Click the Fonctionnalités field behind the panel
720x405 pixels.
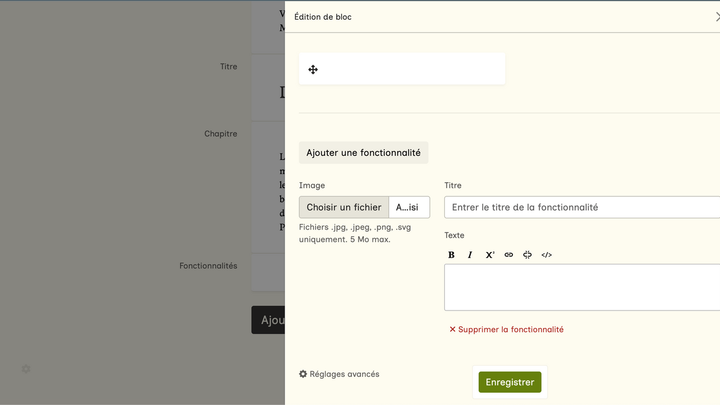268,272
